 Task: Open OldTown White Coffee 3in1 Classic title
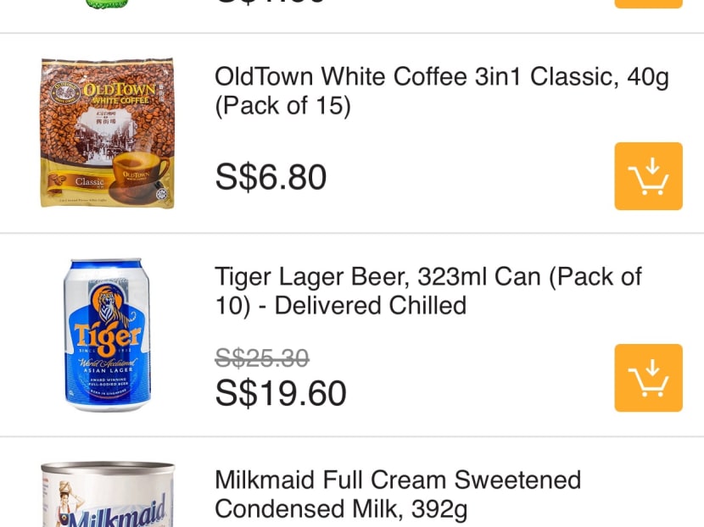click(441, 78)
